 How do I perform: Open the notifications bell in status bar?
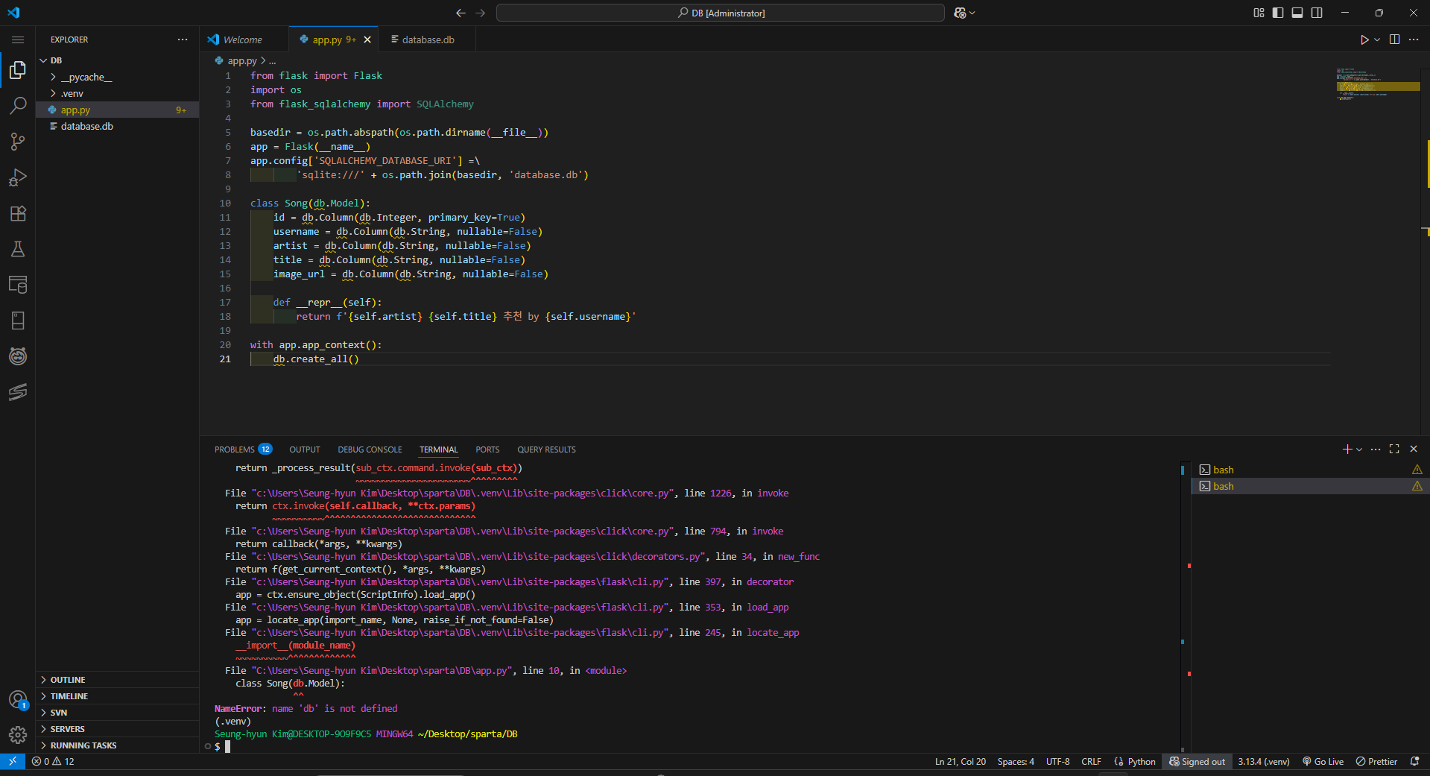[x=1414, y=762]
